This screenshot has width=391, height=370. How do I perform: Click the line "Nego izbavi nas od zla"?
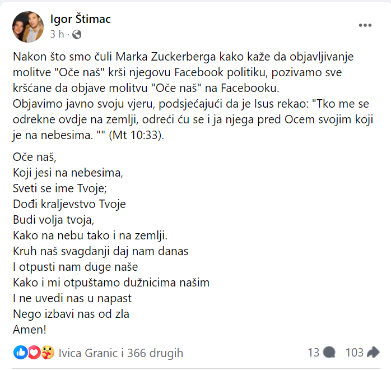[71, 314]
